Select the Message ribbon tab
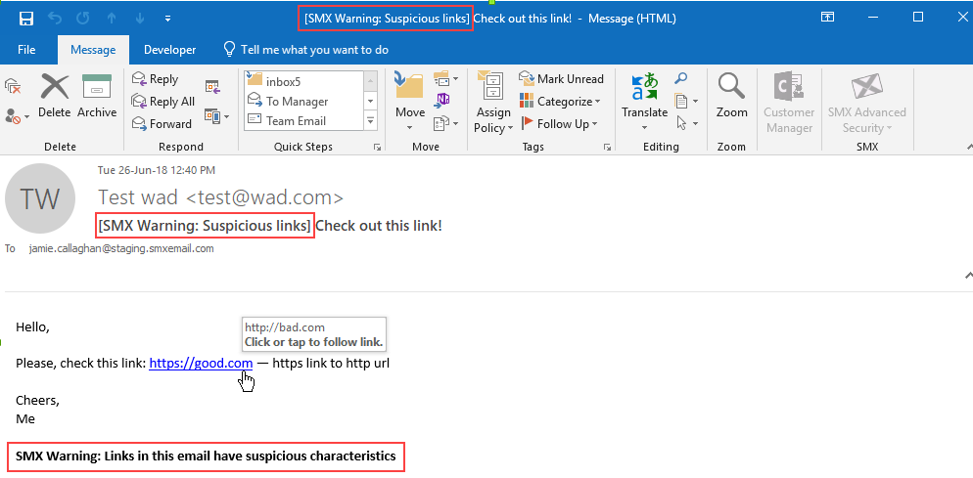 (93, 50)
